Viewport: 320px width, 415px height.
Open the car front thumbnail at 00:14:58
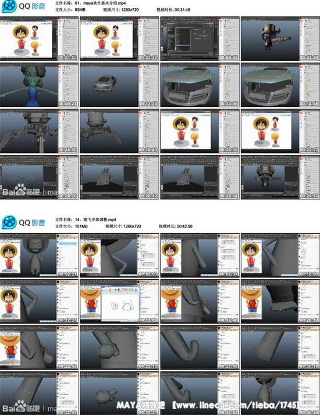[280, 85]
